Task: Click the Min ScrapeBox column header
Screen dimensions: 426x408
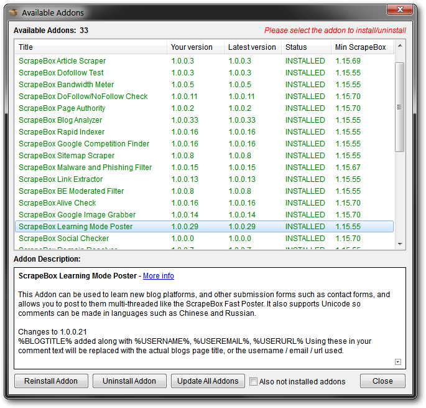Action: tap(360, 47)
